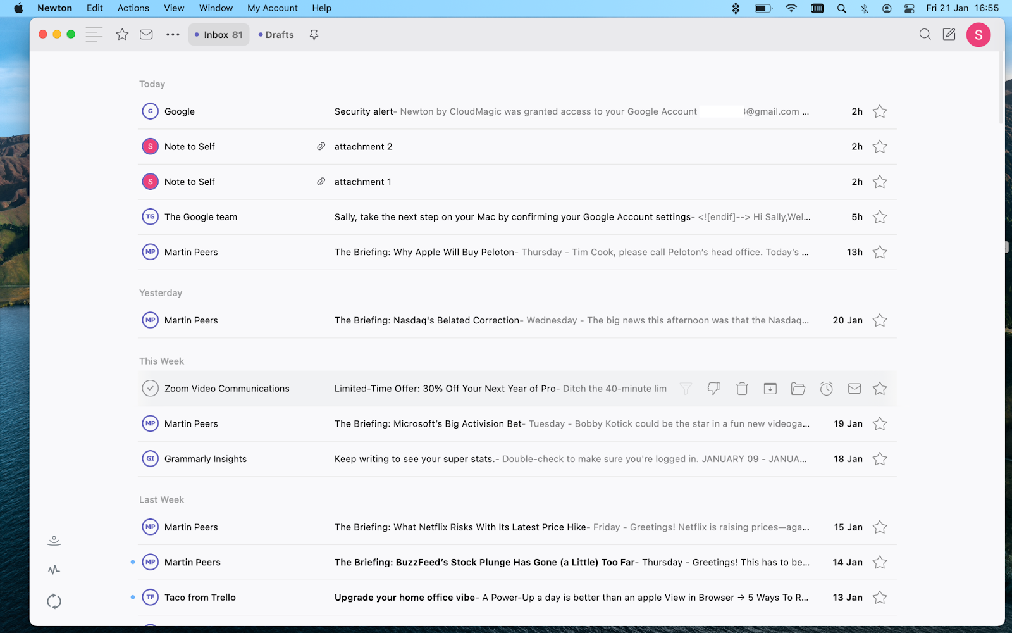Star the Zoom Limited-Time Offer email
The image size is (1012, 633).
(880, 389)
